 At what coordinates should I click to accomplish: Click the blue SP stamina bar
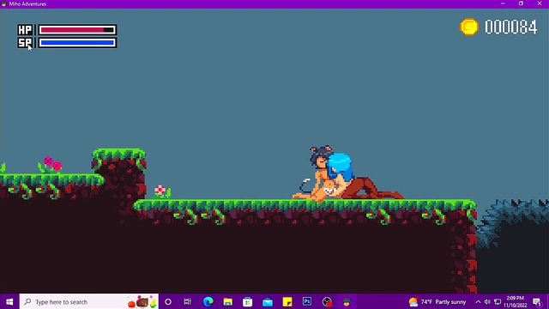[x=77, y=43]
